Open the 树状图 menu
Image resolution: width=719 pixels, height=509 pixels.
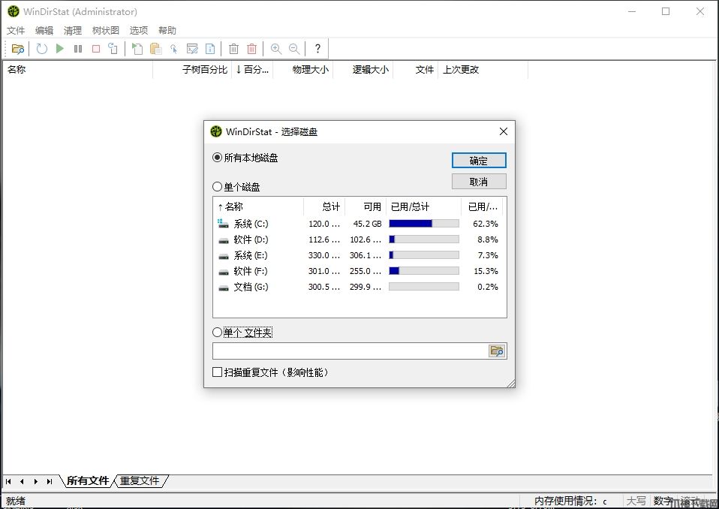click(x=106, y=30)
